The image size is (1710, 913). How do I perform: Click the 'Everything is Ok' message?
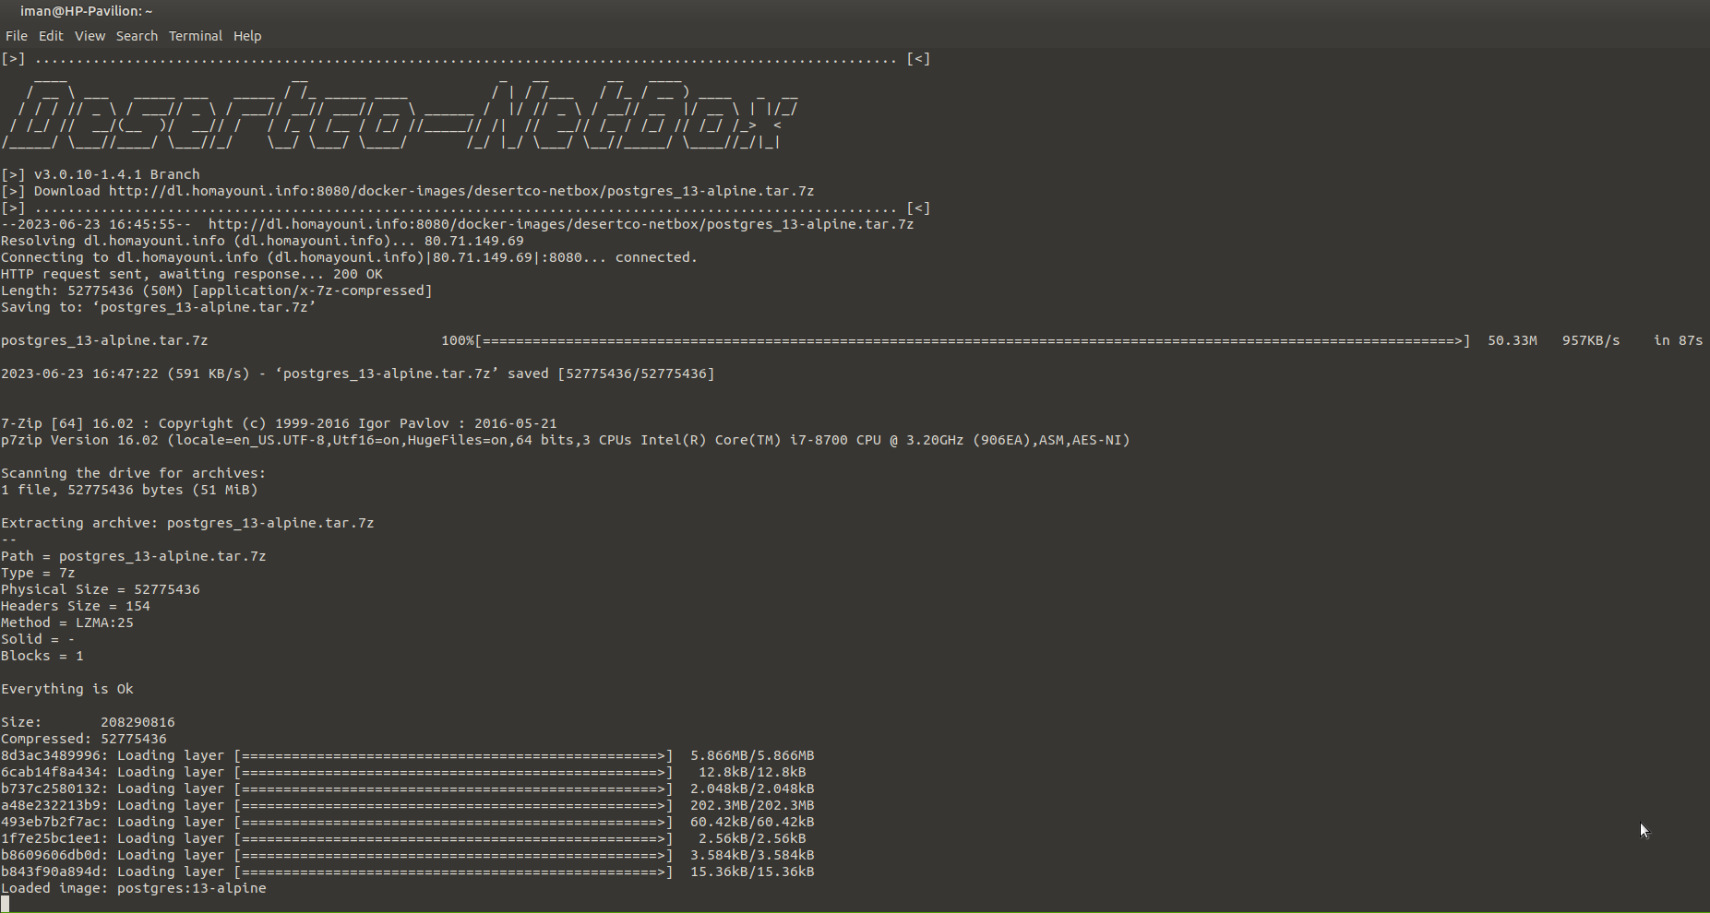click(x=67, y=689)
